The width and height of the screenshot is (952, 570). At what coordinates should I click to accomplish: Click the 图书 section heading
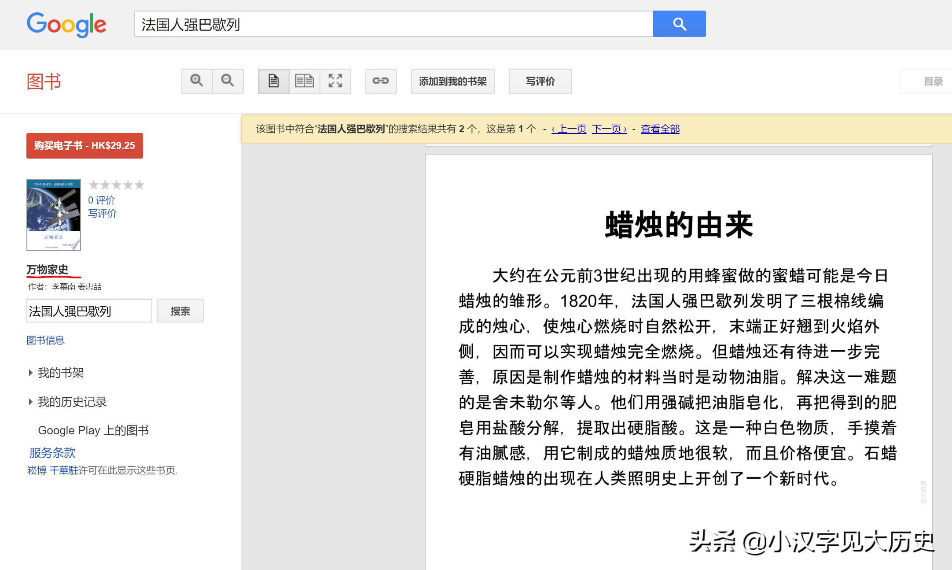point(43,81)
